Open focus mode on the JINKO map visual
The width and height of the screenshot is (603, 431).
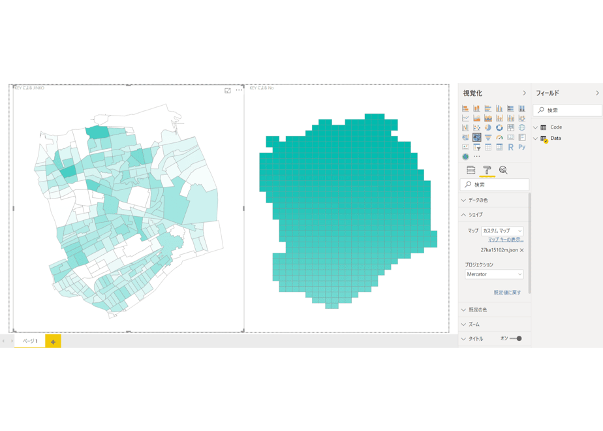[228, 90]
